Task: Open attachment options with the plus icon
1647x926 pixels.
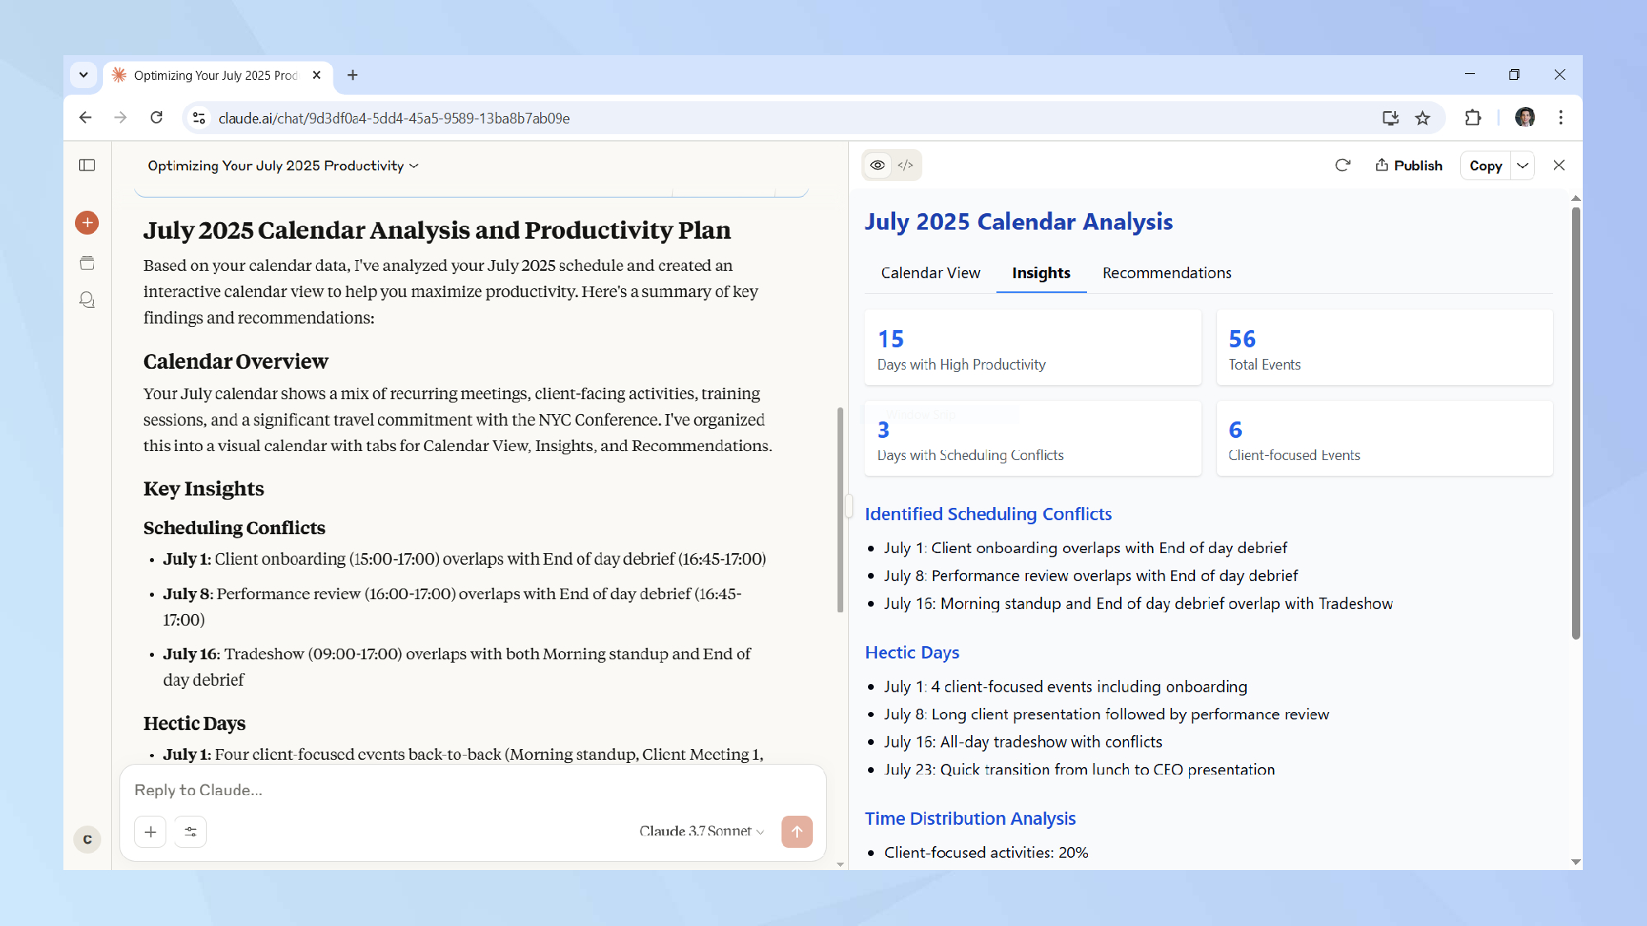Action: (x=150, y=831)
